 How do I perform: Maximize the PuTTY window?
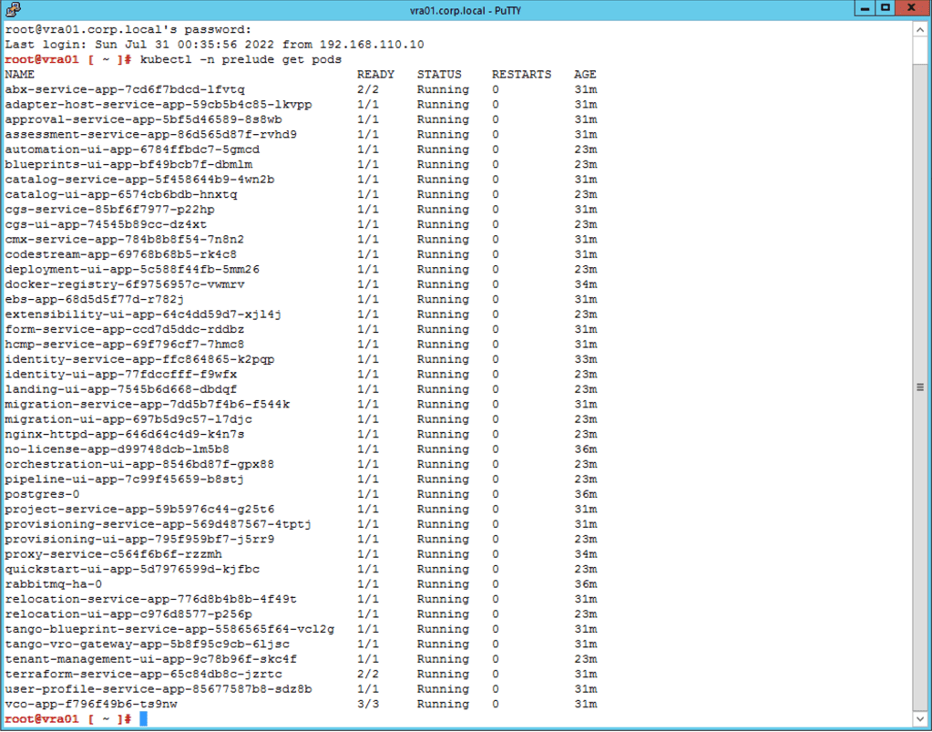(x=885, y=8)
